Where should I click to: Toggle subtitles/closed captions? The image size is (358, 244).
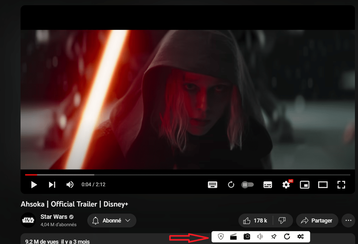click(x=268, y=185)
